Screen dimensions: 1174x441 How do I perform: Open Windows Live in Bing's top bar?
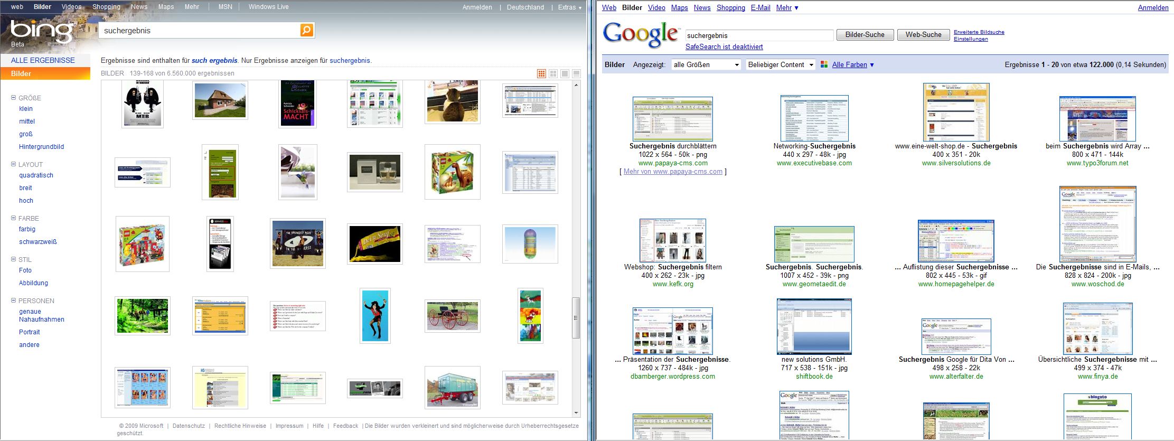(268, 7)
